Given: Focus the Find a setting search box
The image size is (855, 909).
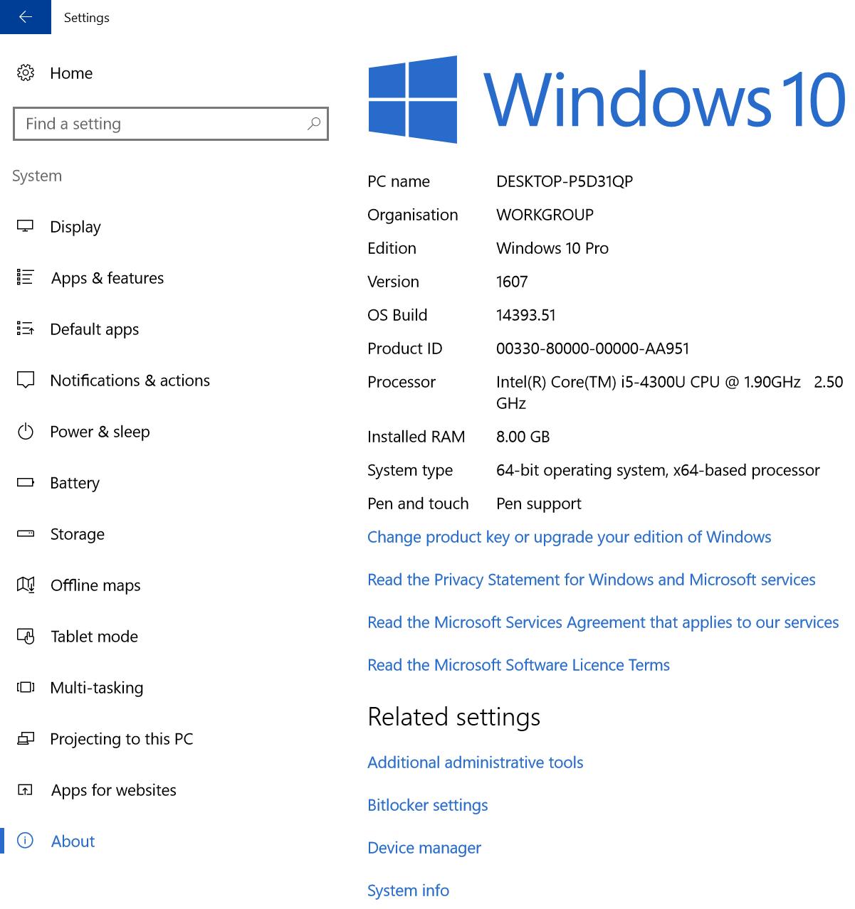Looking at the screenshot, I should [x=171, y=124].
